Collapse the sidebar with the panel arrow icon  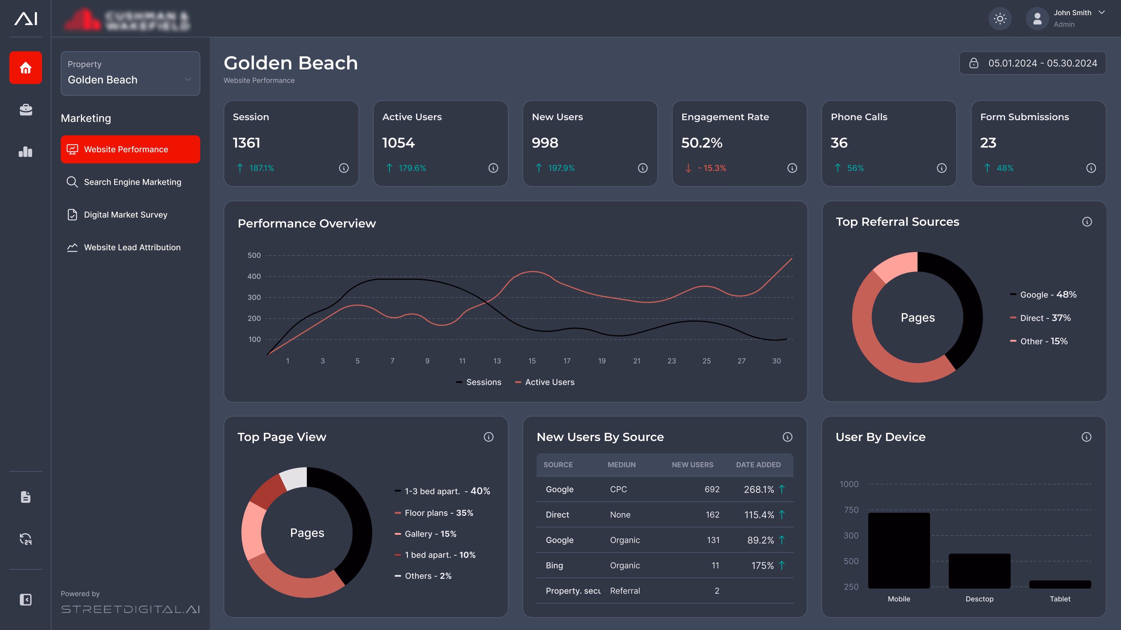[x=26, y=600]
